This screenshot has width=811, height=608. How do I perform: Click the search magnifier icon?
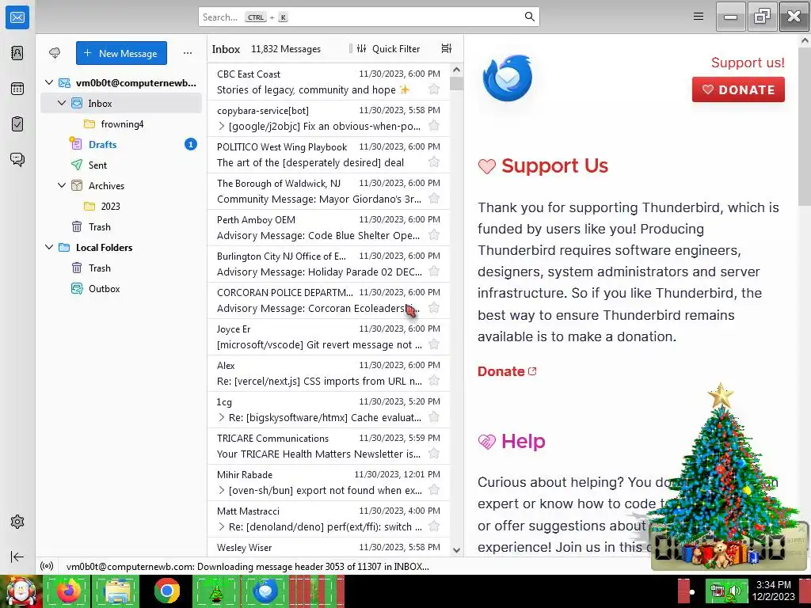pos(530,17)
